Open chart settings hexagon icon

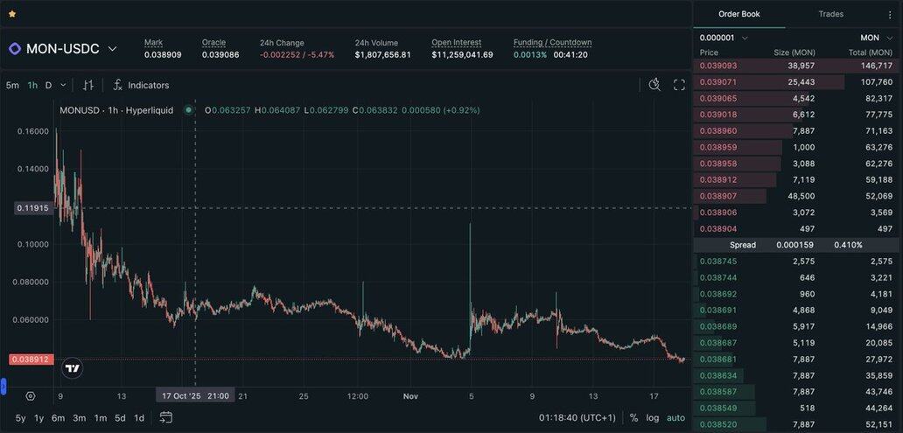[x=31, y=396]
